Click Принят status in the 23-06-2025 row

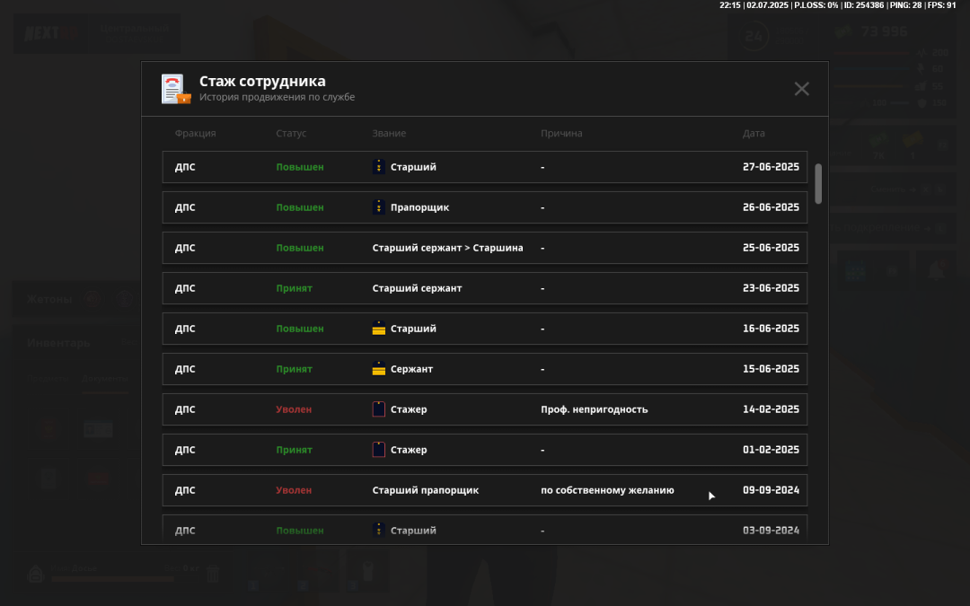point(294,288)
